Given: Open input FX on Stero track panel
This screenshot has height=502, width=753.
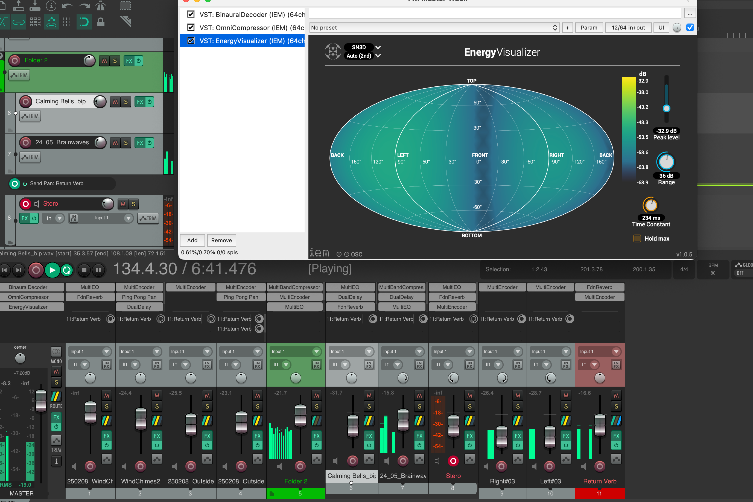Looking at the screenshot, I should pyautogui.click(x=74, y=218).
